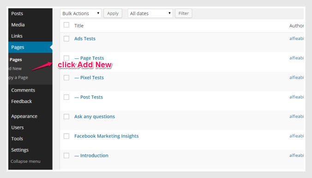Screen dimensions: 312x178
Task: Check the Ads Tests row checkbox
Action: pyautogui.click(x=66, y=39)
